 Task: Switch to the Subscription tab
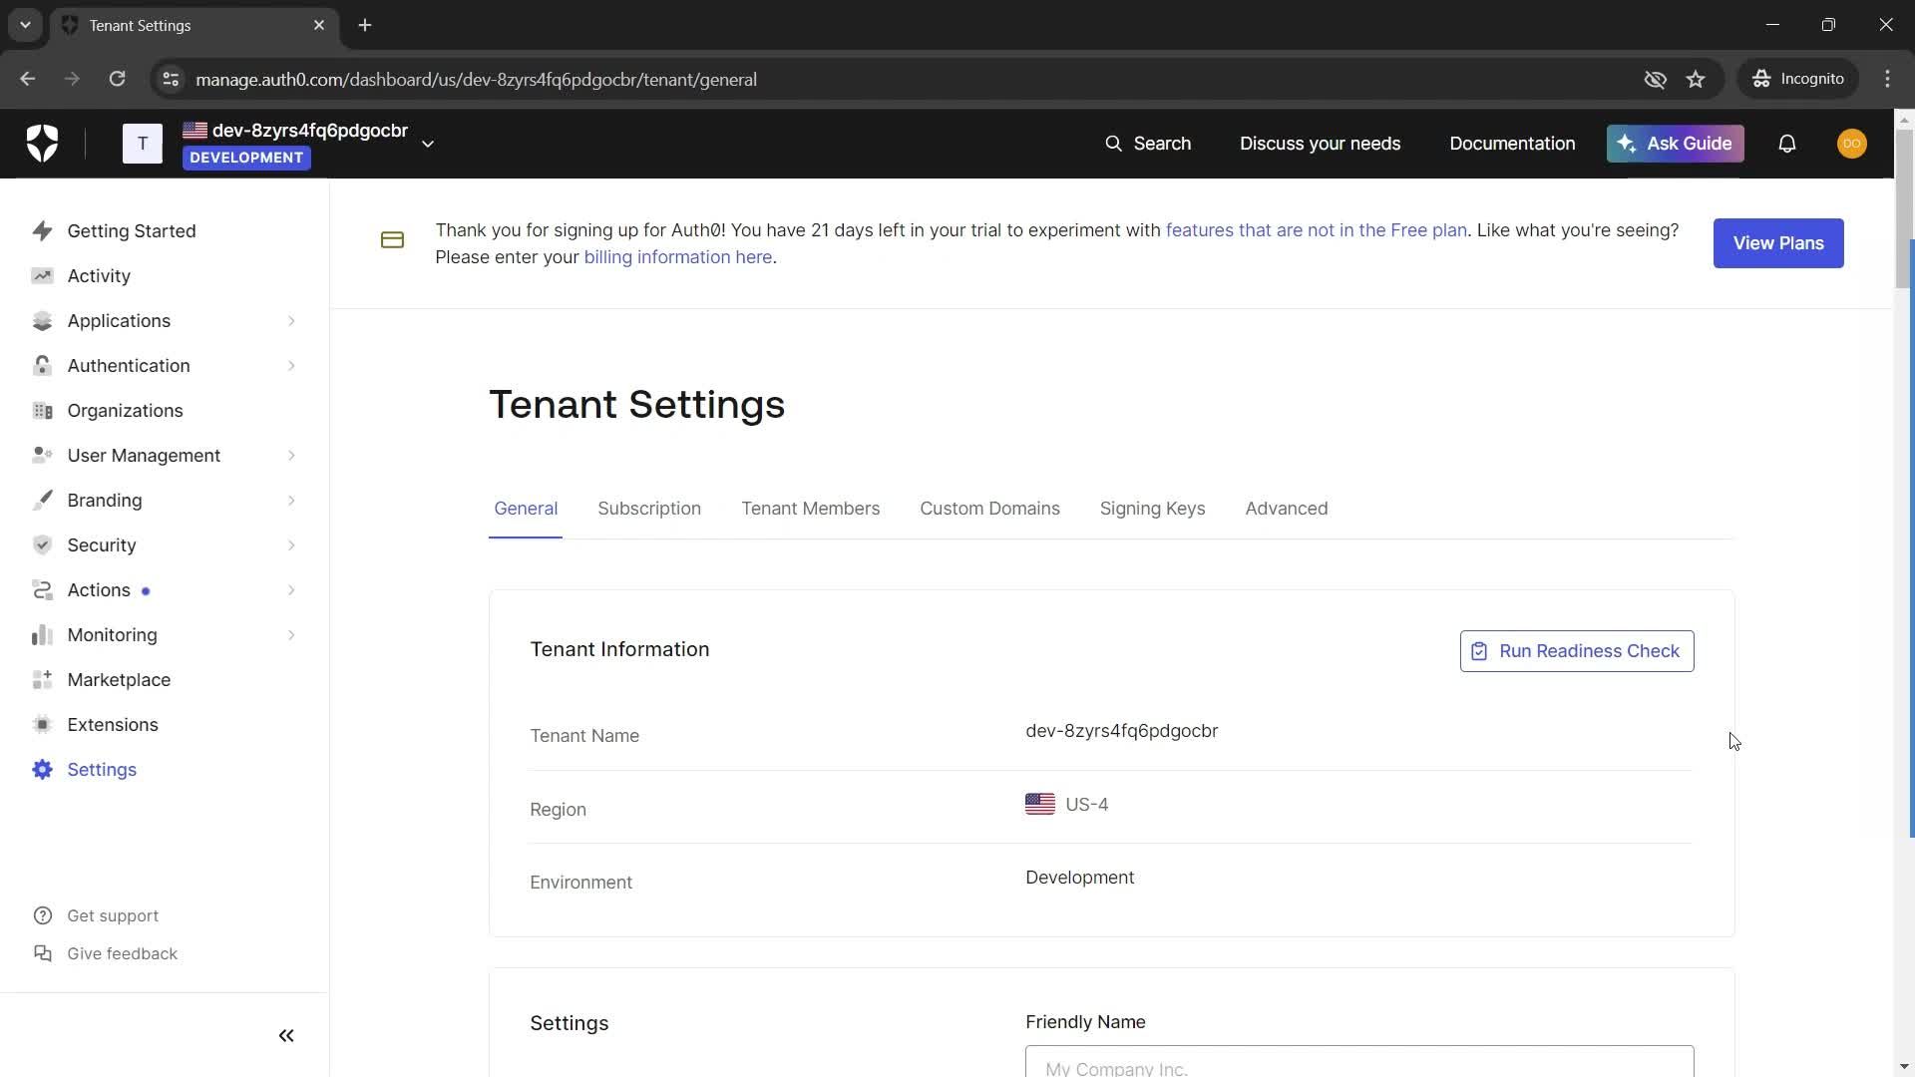pos(649,509)
